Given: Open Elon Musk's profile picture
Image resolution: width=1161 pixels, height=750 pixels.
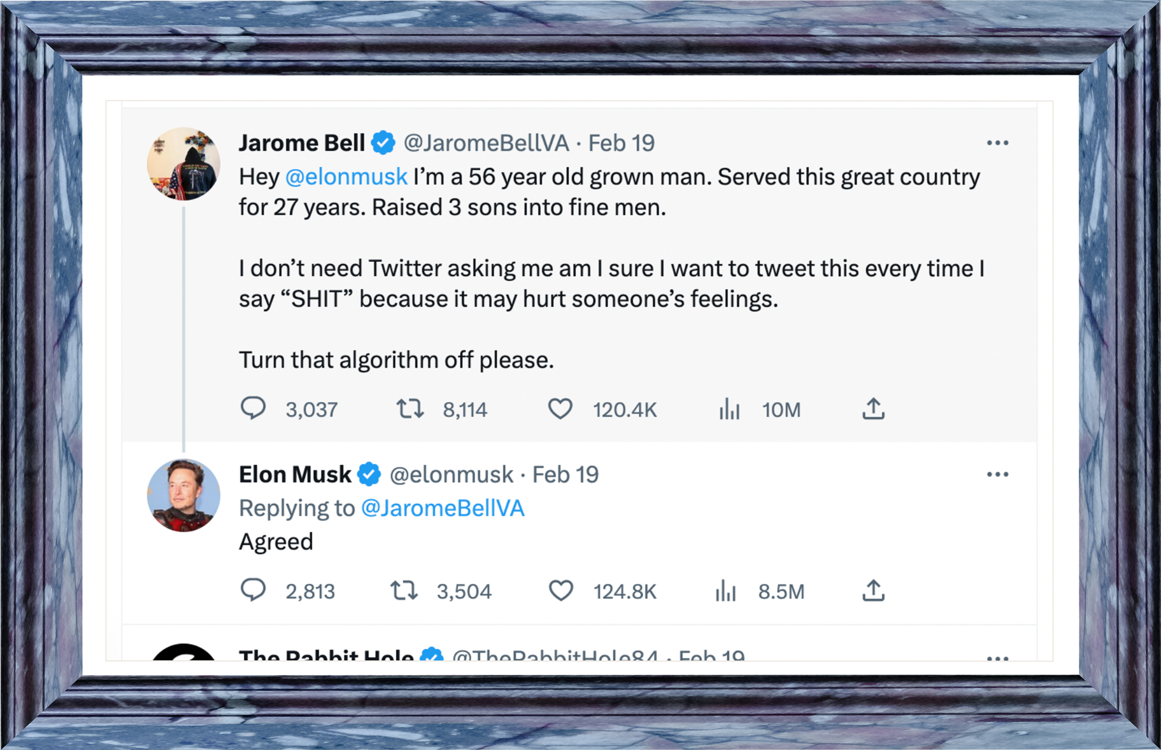Looking at the screenshot, I should click(x=183, y=495).
